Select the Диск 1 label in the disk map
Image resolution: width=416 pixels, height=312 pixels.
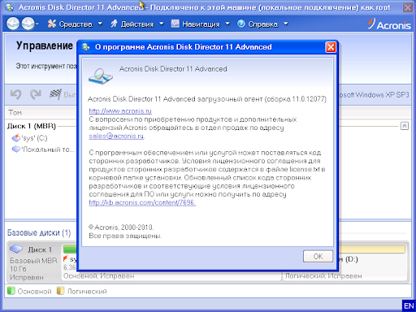tap(40, 249)
